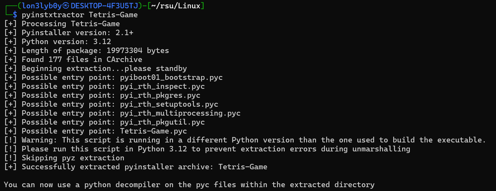The image size is (496, 191).
Task: Click the pyi_rth_setuptools.pyc filename
Action: point(169,104)
